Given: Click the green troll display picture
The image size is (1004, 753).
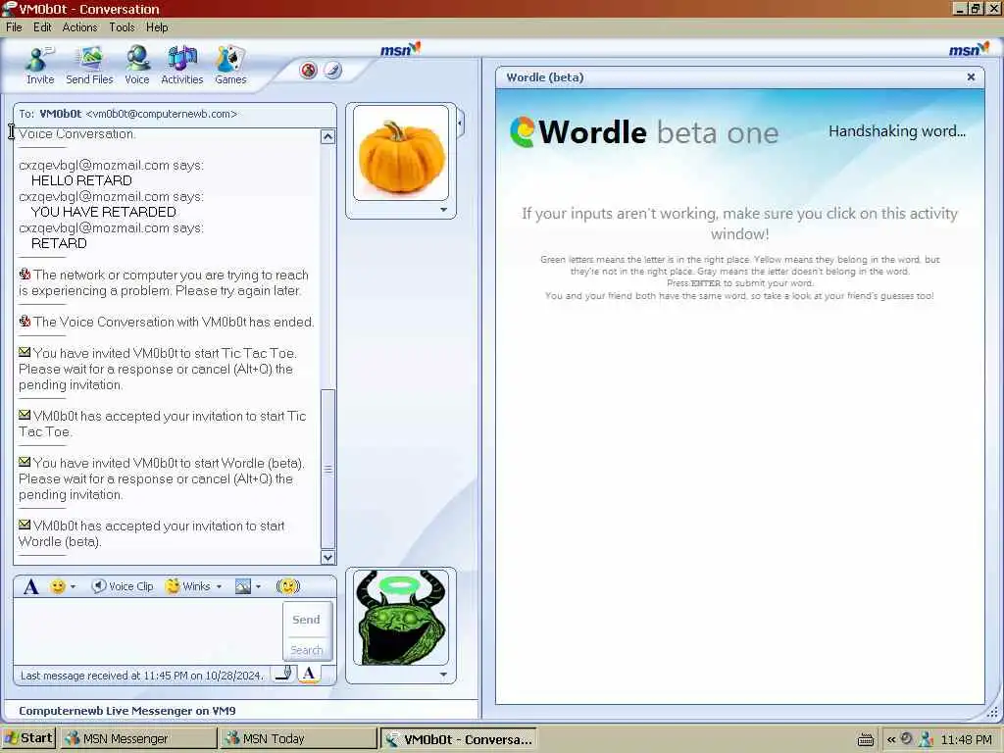Looking at the screenshot, I should coord(401,618).
